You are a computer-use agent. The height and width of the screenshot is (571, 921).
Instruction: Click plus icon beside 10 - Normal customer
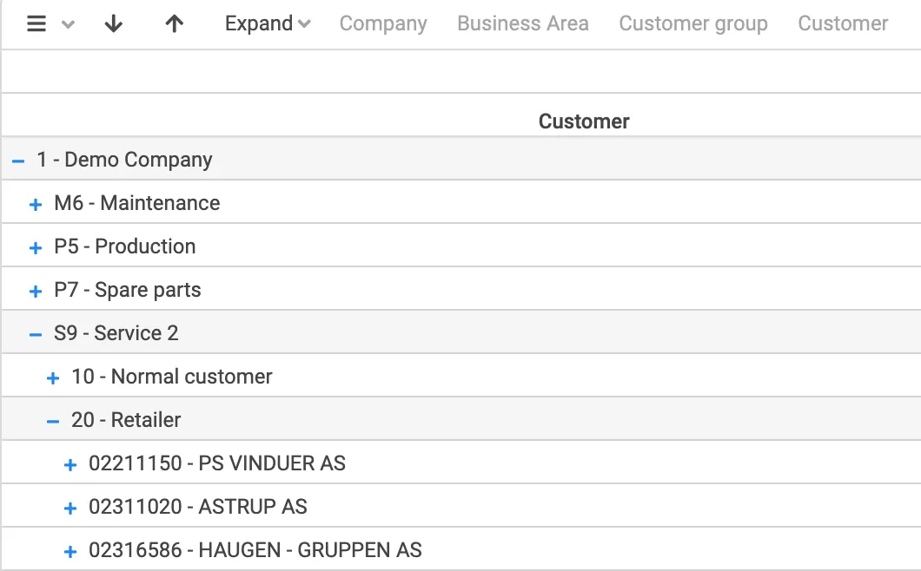[x=53, y=378]
